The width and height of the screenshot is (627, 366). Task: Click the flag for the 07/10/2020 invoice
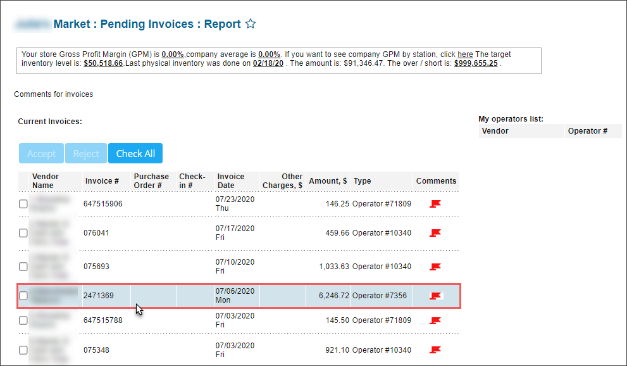tap(435, 266)
